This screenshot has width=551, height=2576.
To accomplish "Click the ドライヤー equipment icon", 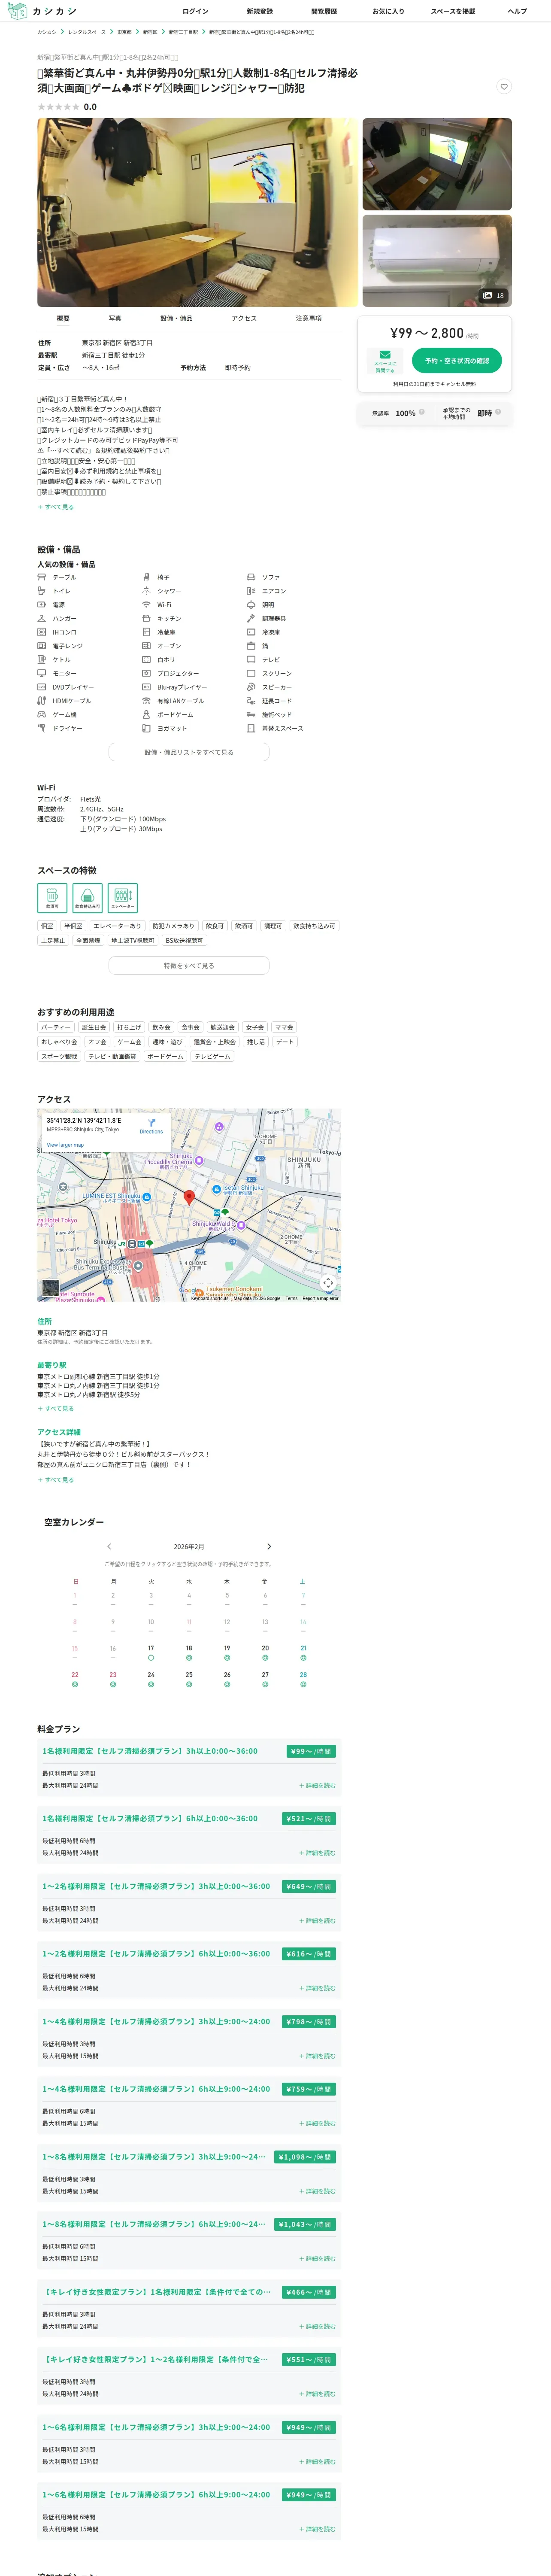I will (42, 728).
